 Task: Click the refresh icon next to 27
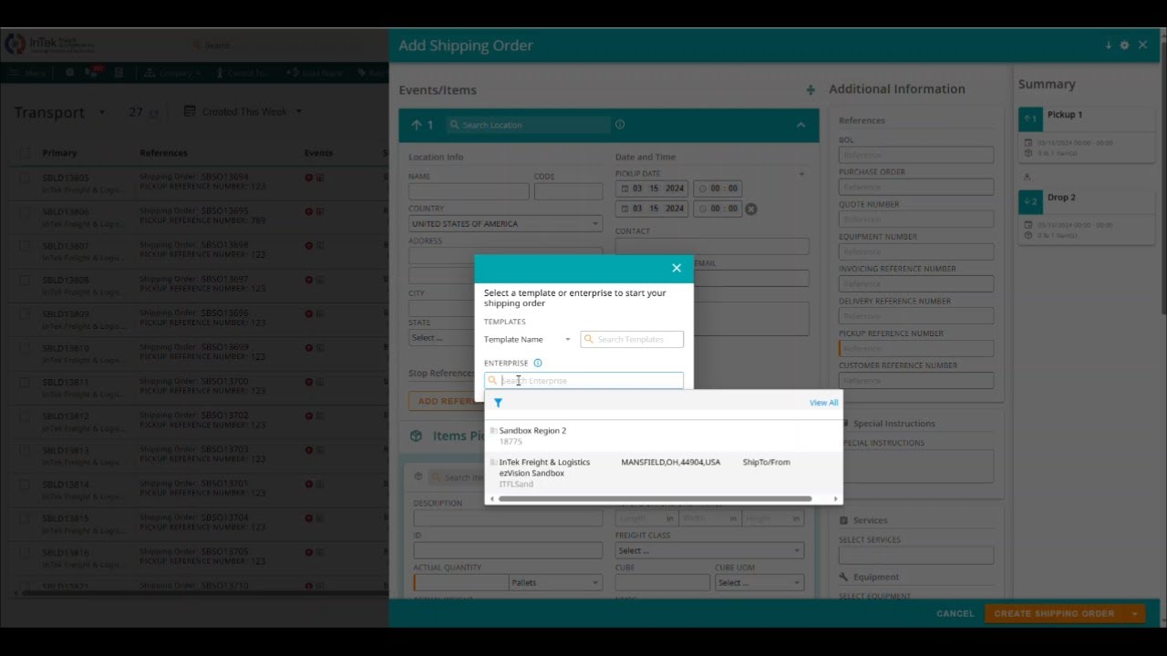tap(153, 113)
